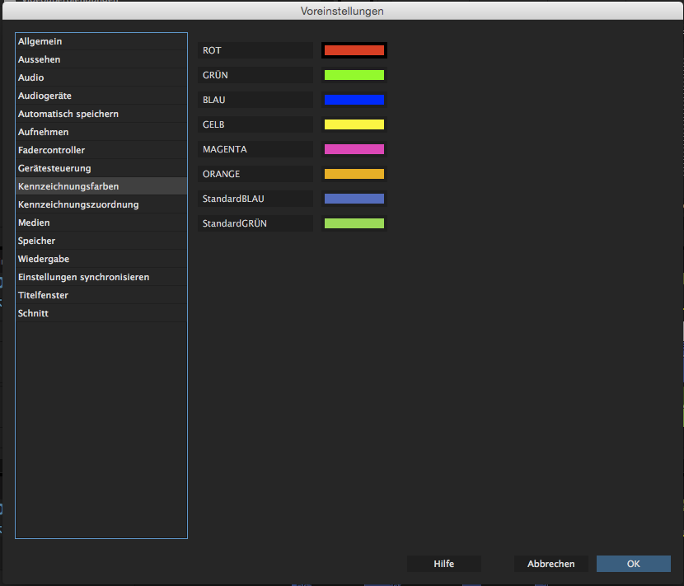The width and height of the screenshot is (684, 586).
Task: Open Automatisch speichern settings
Action: tap(101, 114)
